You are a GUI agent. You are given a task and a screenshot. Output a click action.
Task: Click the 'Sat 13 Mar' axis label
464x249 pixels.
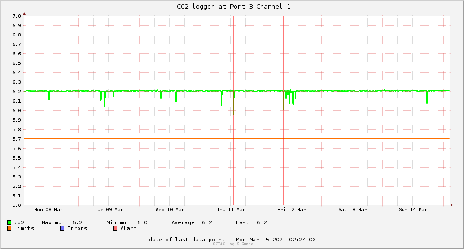tap(352, 210)
